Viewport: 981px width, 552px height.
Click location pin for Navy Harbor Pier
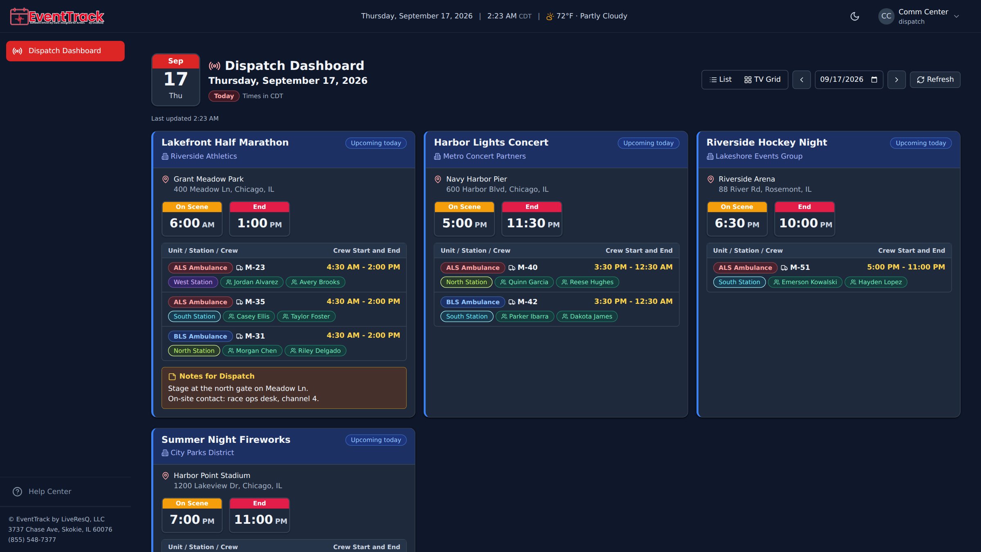(438, 179)
